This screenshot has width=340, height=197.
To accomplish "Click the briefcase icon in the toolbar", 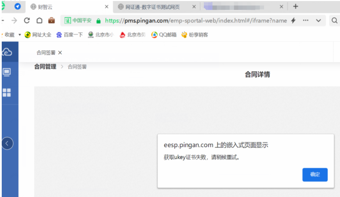I will point(52,21).
